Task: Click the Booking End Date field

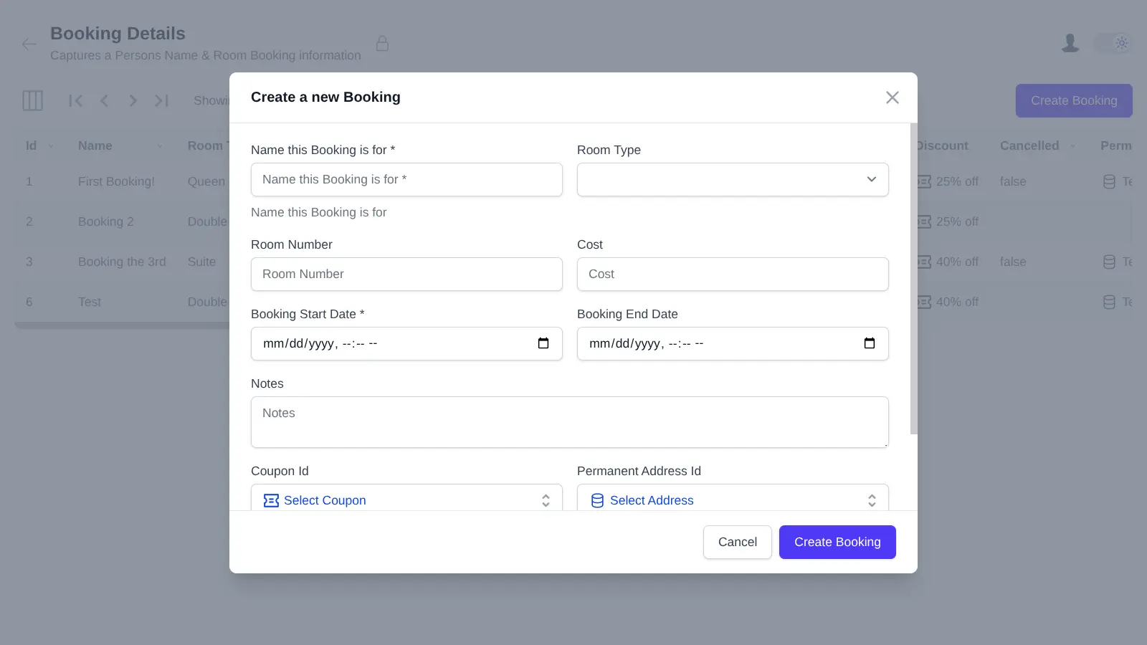Action: pyautogui.click(x=733, y=343)
